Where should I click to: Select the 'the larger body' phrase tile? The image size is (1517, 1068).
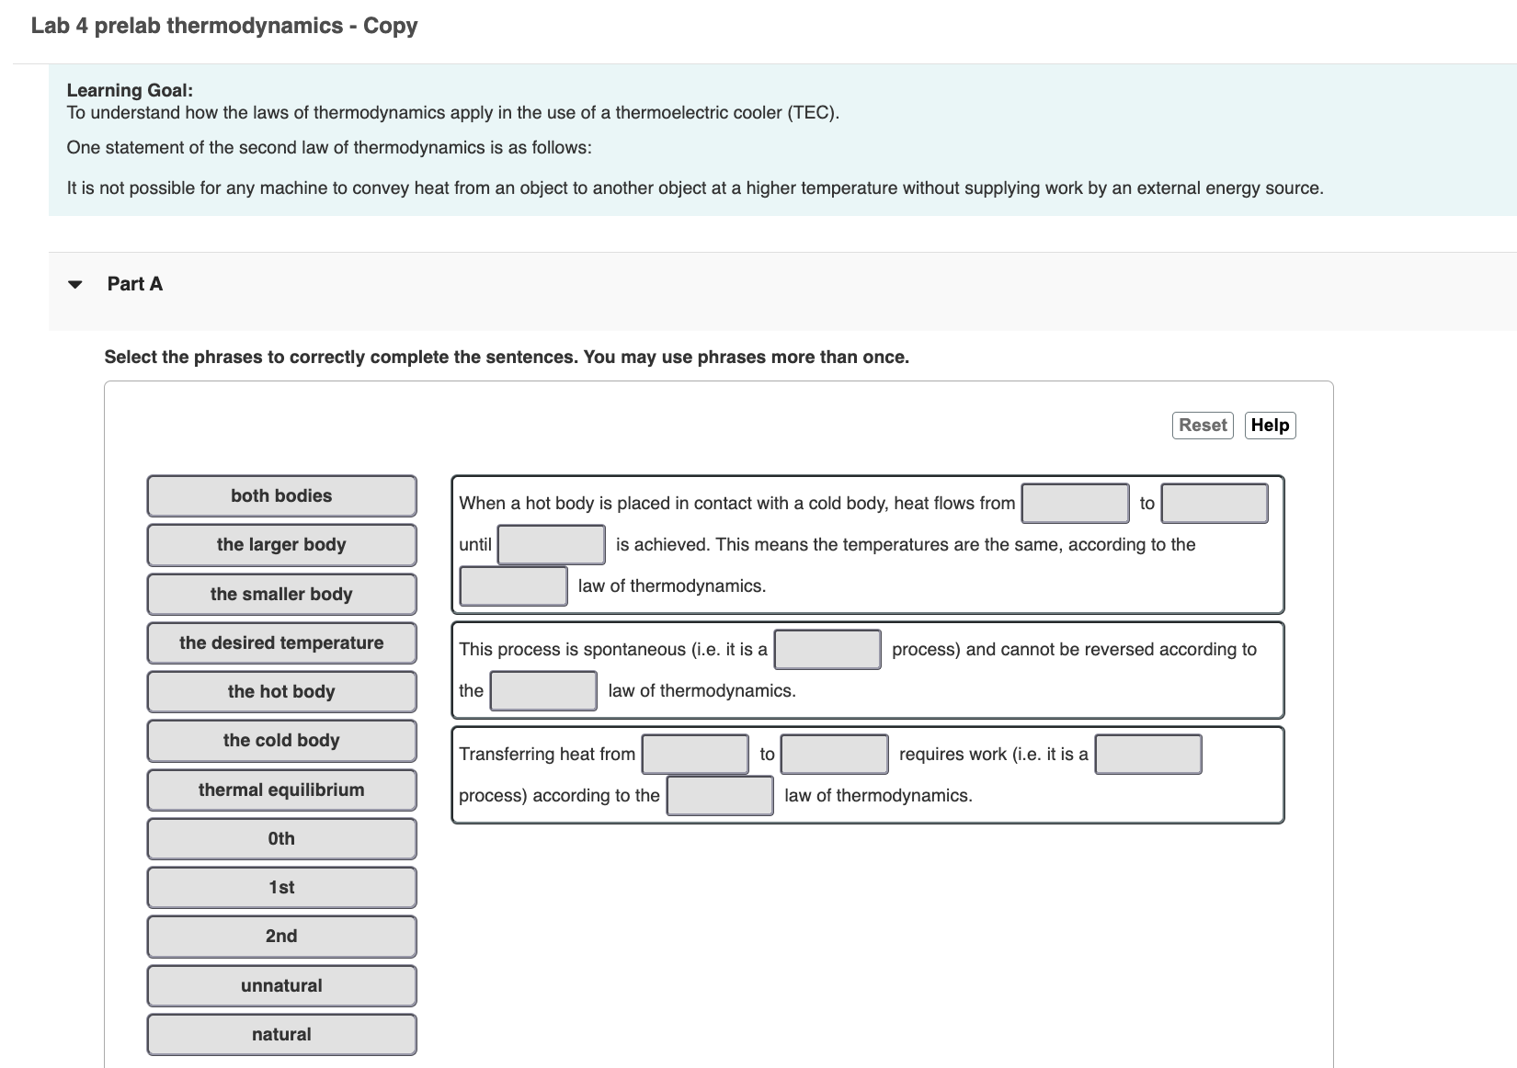(x=280, y=544)
